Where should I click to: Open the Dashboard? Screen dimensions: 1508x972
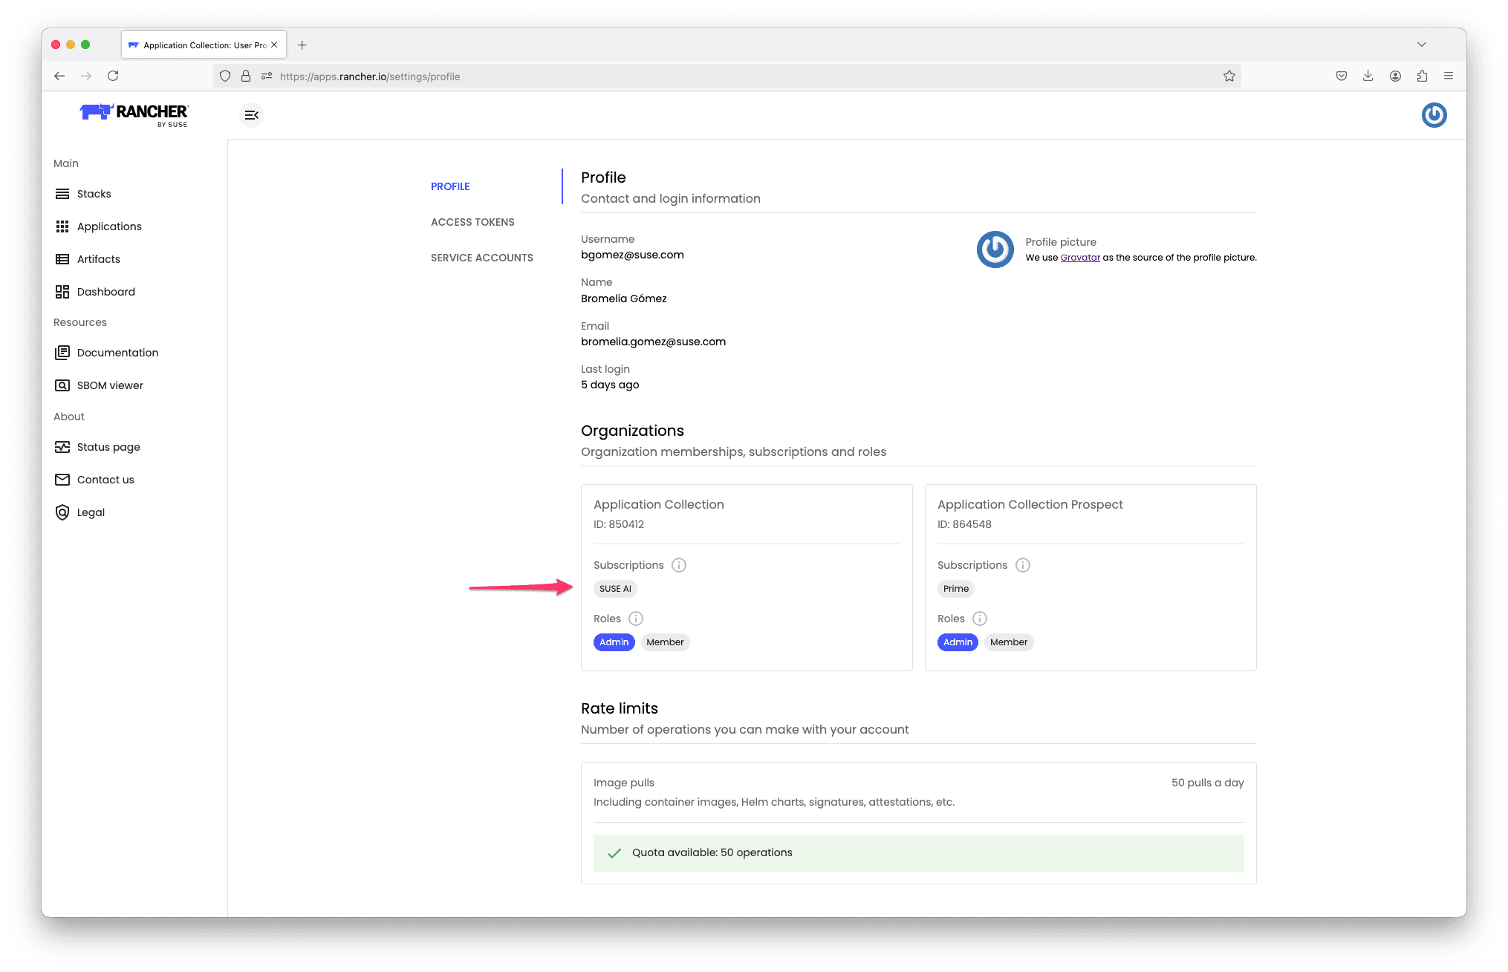[105, 292]
